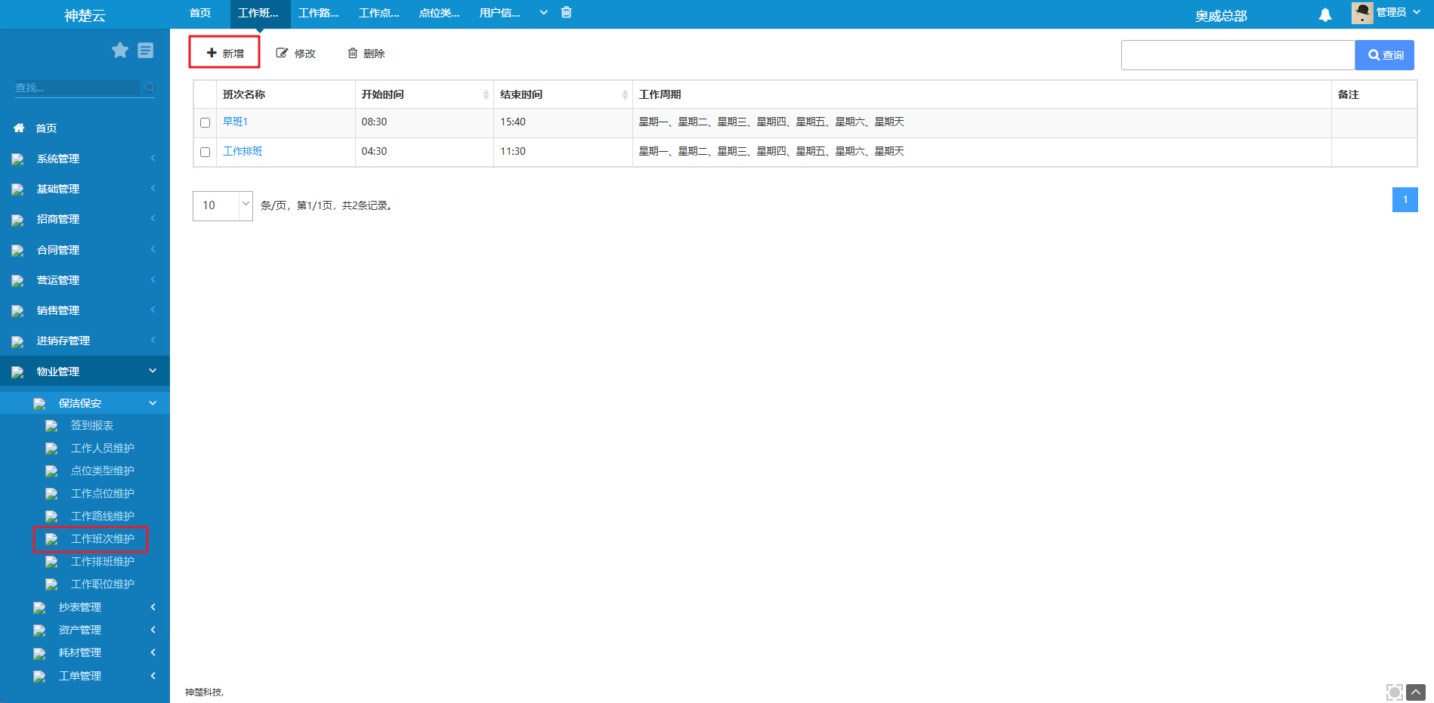Open 工作排班 shift link
This screenshot has width=1434, height=703.
pos(243,152)
